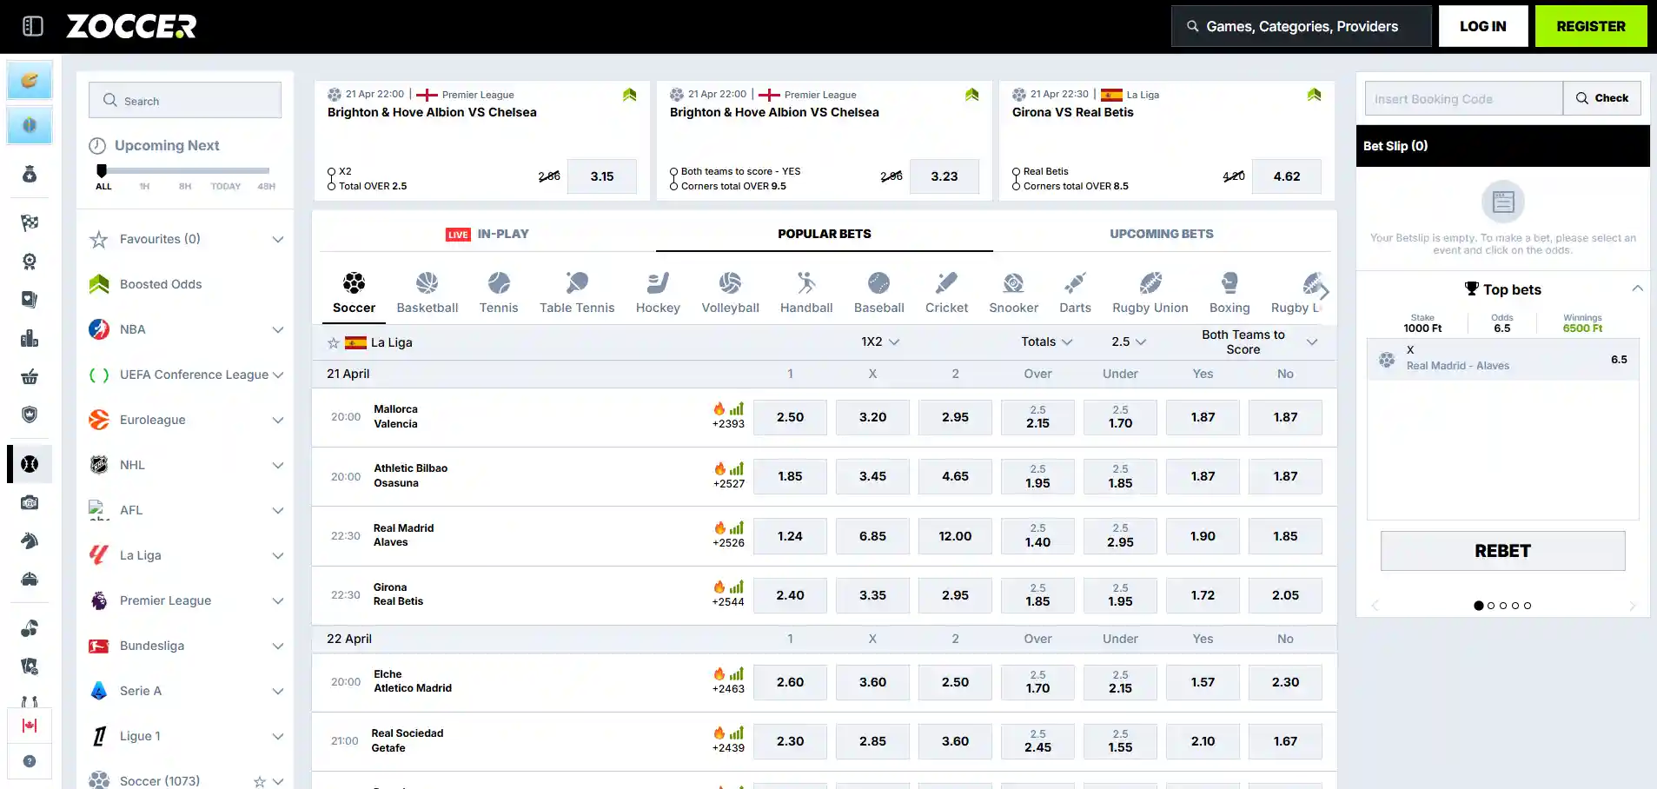Image resolution: width=1657 pixels, height=789 pixels.
Task: Set Upcoming Next slider to TODAY
Action: 225,185
